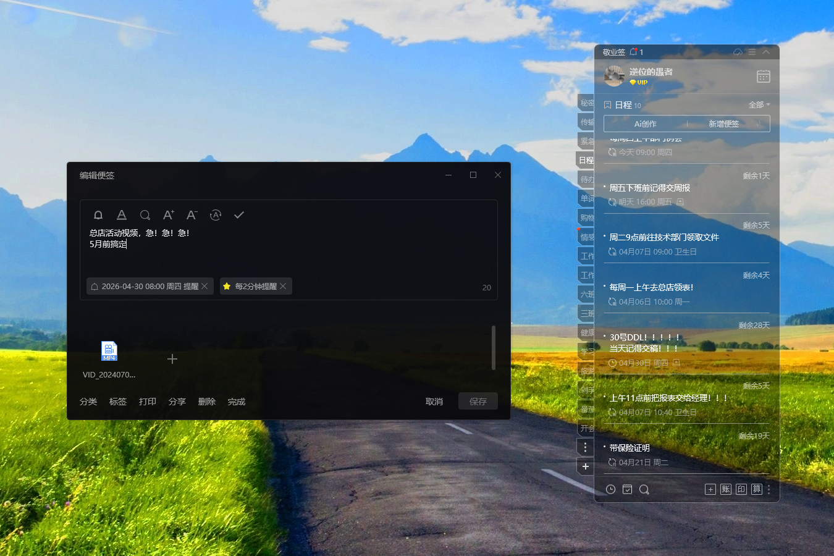The height and width of the screenshot is (556, 834).
Task: Decrease font size with A- icon
Action: (192, 215)
